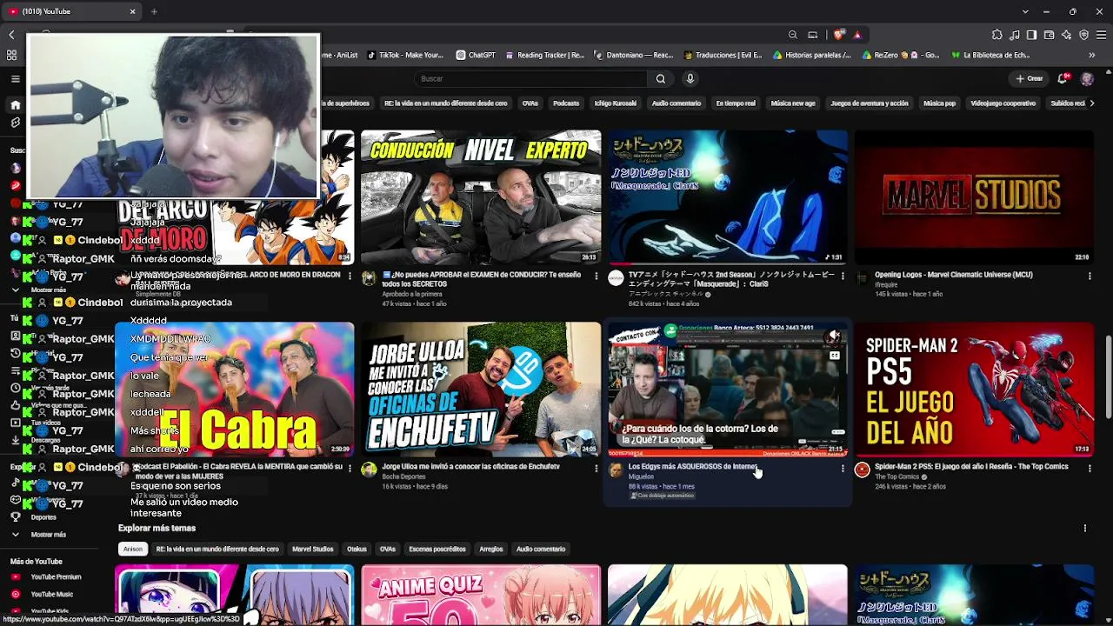The height and width of the screenshot is (626, 1113).
Task: Open more options for examen de conducir video
Action: point(596,276)
